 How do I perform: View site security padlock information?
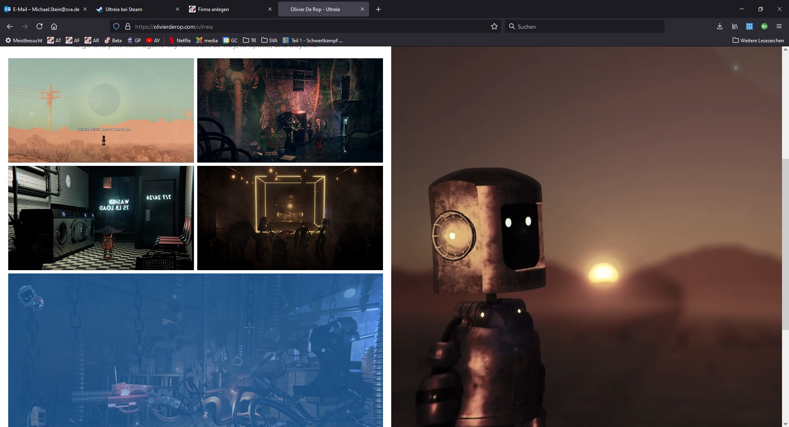[x=127, y=26]
